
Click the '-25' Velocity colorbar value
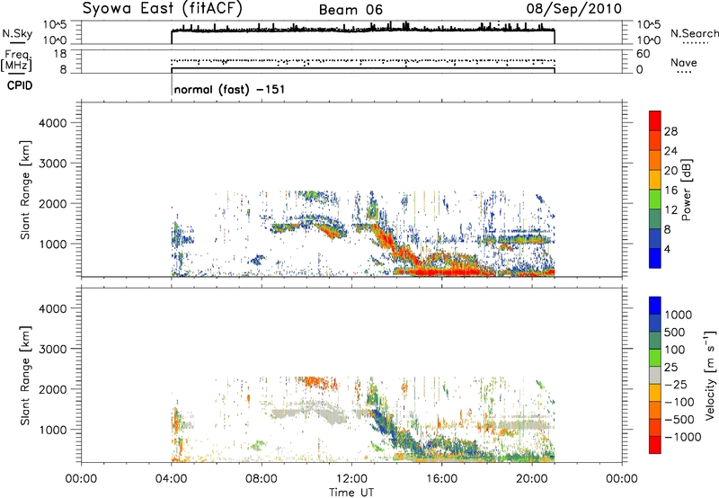click(675, 385)
